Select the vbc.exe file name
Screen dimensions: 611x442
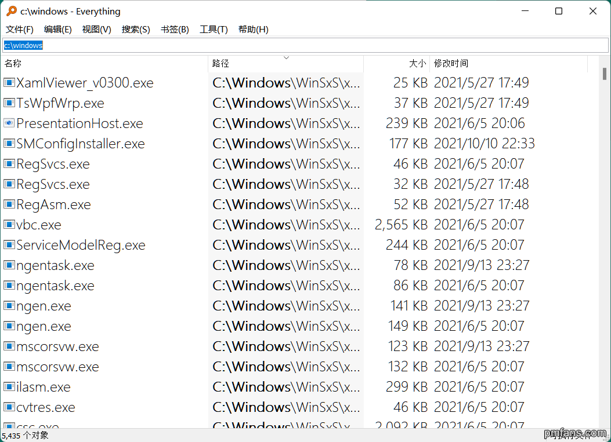click(39, 225)
